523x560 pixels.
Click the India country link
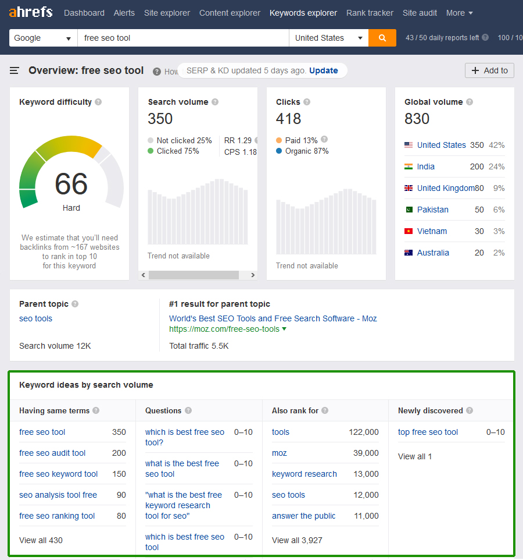pos(426,166)
